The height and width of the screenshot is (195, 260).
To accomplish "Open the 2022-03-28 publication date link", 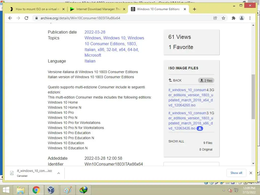I will (x=95, y=32).
